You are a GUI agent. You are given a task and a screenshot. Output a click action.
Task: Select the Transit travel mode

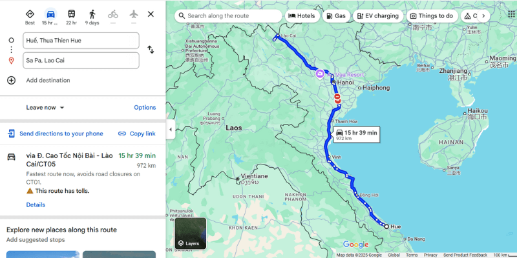pyautogui.click(x=72, y=14)
